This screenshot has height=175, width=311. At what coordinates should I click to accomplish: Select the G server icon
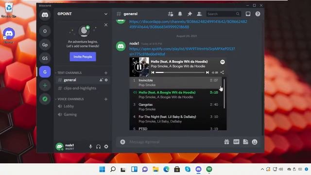[45, 71]
